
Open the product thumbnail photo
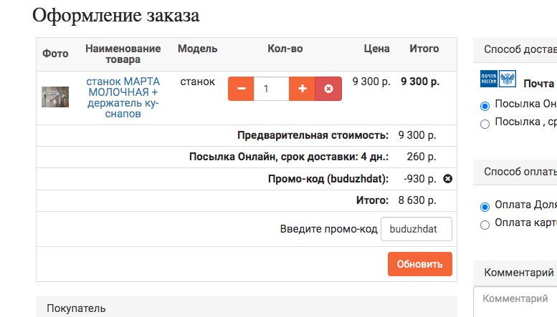55,97
